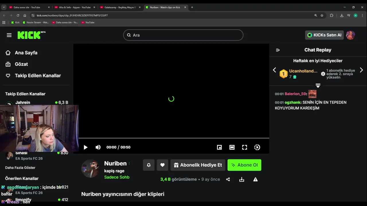Image resolution: width=367 pixels, height=206 pixels.
Task: Follow Nuriben with the heart button
Action: pyautogui.click(x=162, y=165)
